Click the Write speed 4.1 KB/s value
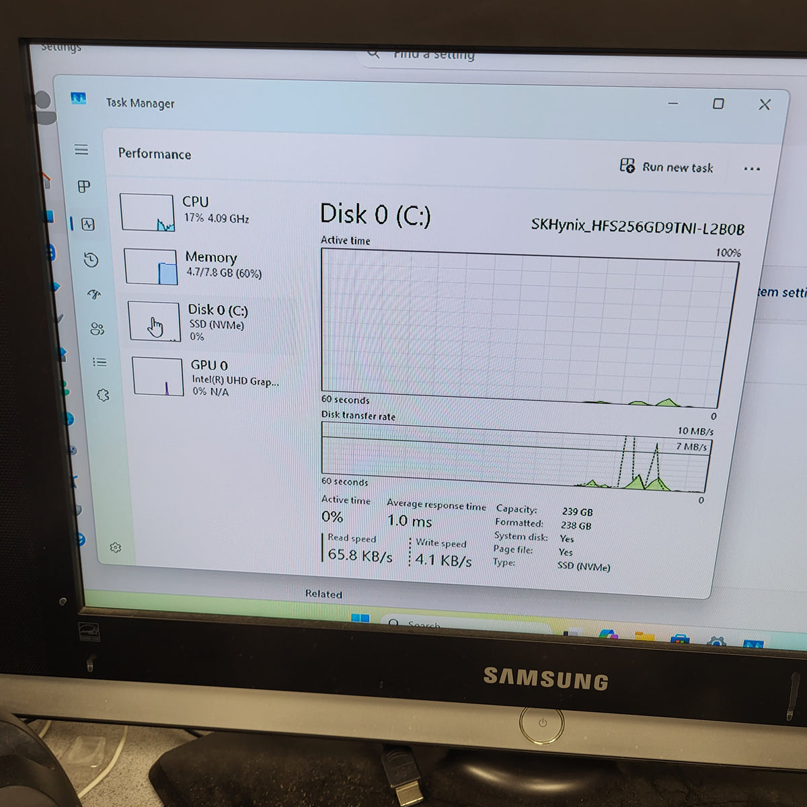807x807 pixels. [443, 560]
